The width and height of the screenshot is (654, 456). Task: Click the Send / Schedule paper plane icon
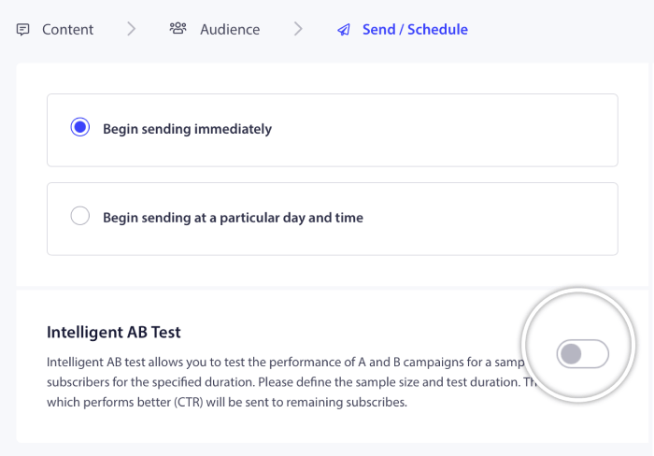click(x=344, y=29)
